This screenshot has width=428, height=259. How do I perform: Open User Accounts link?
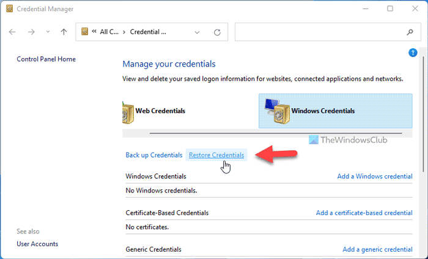pos(37,244)
